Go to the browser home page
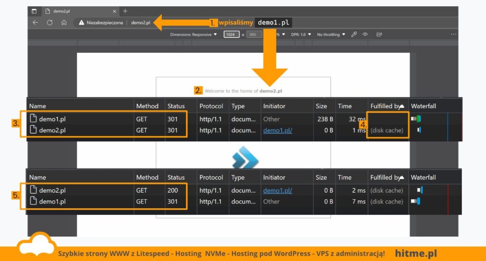 (x=64, y=23)
